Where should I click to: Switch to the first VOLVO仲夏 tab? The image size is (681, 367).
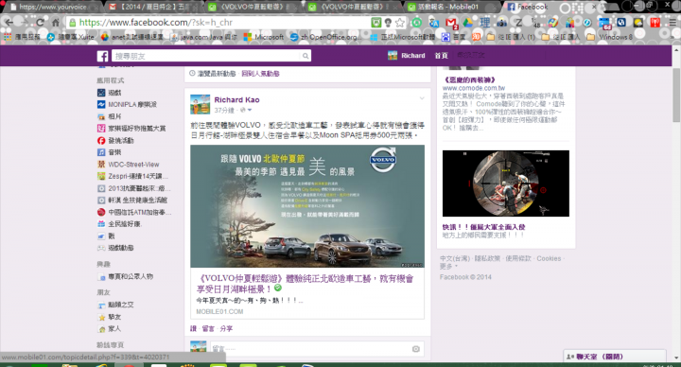pos(252,7)
